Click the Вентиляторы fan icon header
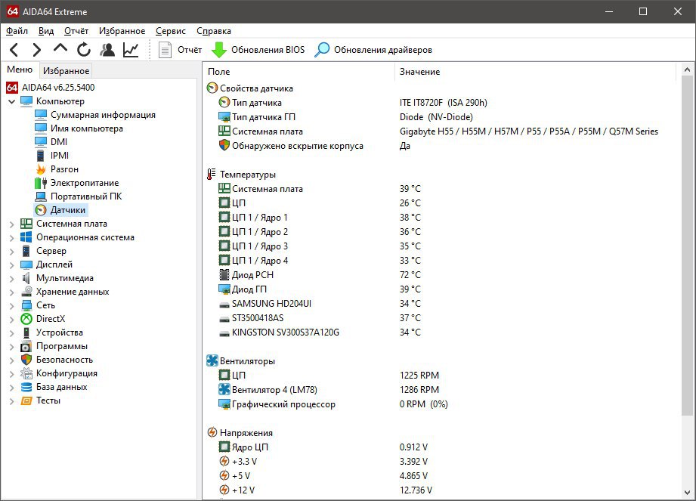Viewport: 696px width, 501px height. 212,360
